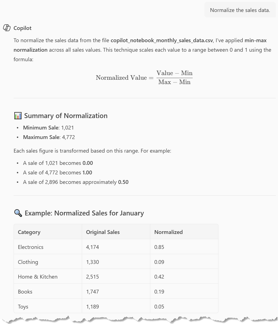The image size is (278, 324).
Task: Click the Category column header
Action: [29, 232]
